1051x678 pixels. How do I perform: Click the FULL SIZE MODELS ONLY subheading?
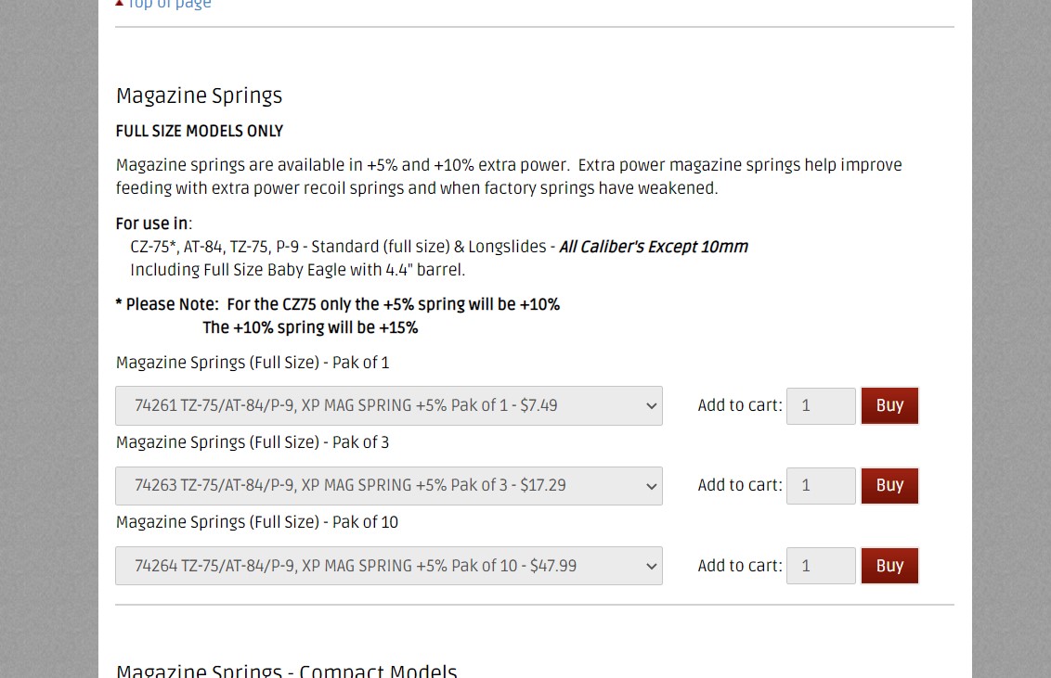199,131
